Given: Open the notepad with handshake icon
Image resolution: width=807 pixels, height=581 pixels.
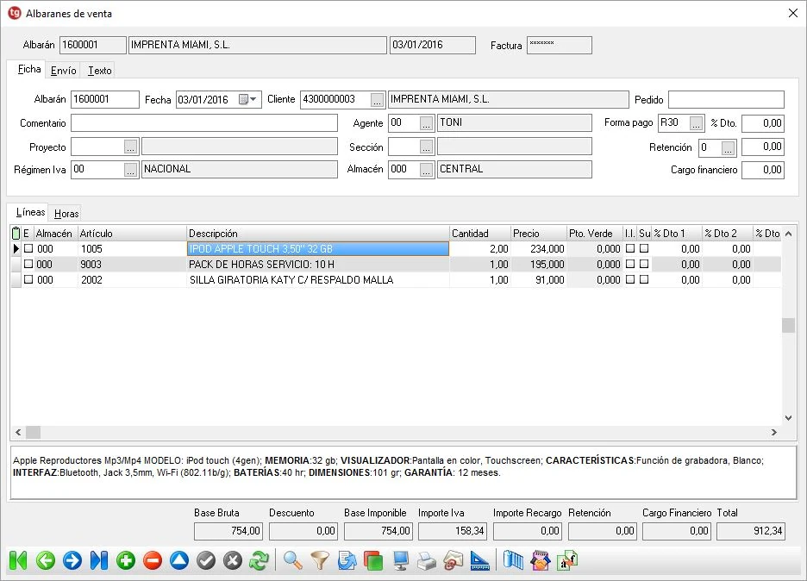Looking at the screenshot, I should click(x=540, y=560).
